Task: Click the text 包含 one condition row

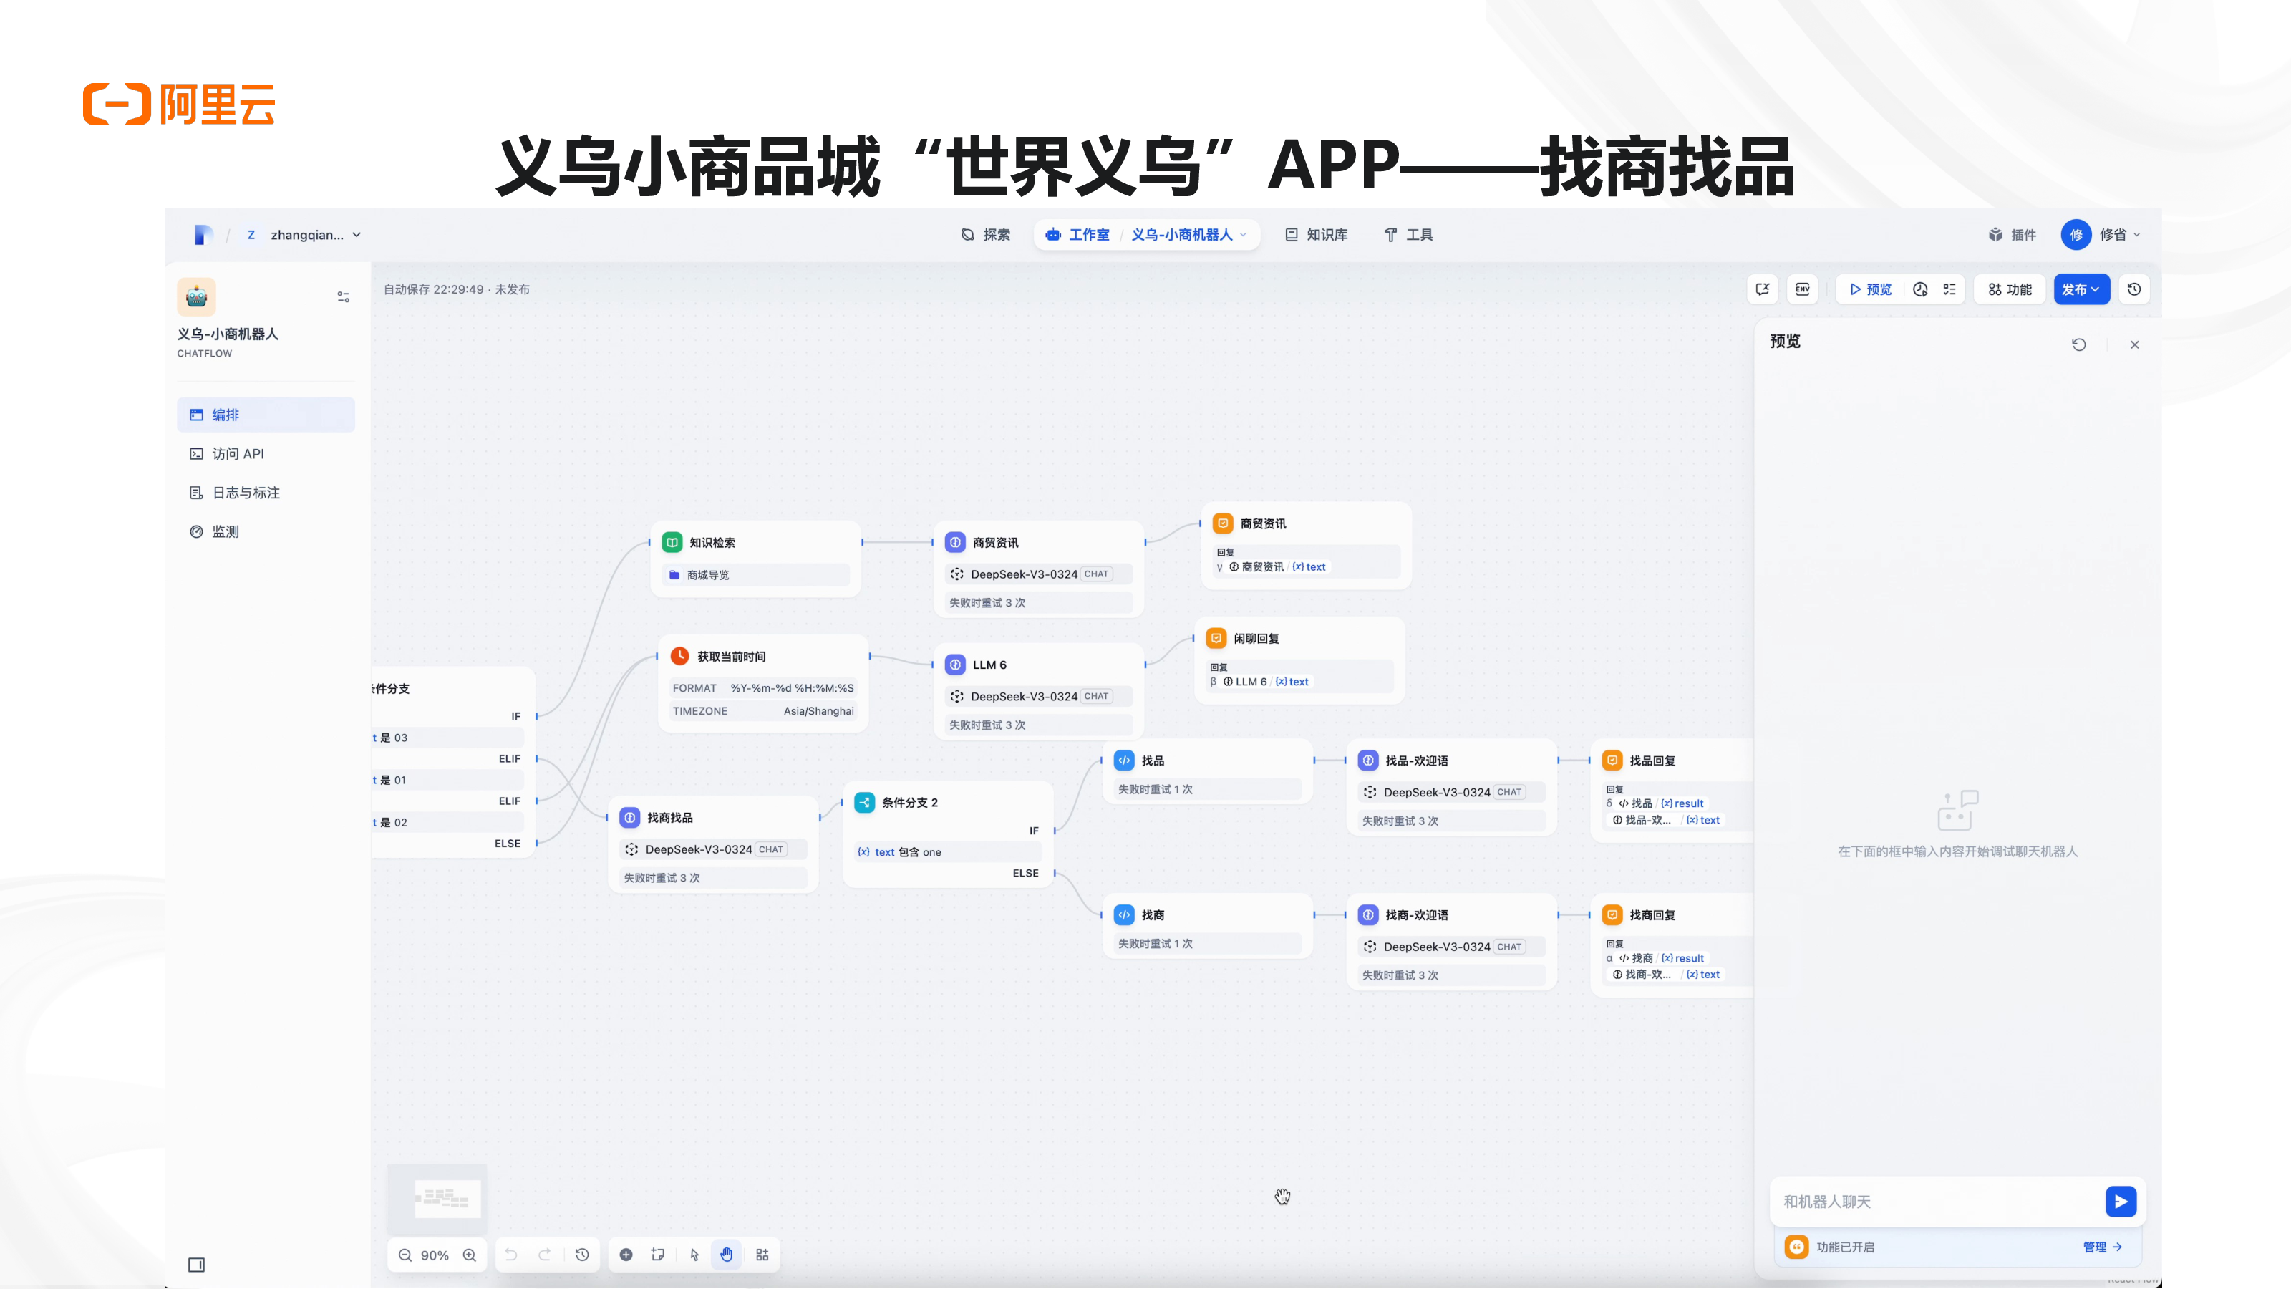Action: [948, 852]
